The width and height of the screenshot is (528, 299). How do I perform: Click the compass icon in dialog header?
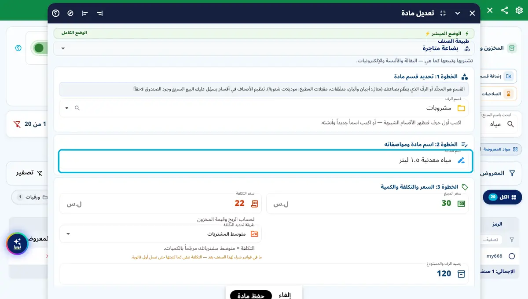(70, 13)
